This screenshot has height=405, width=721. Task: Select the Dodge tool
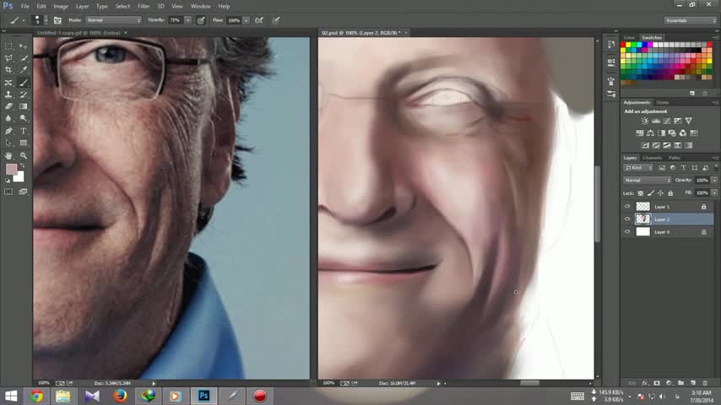[24, 118]
